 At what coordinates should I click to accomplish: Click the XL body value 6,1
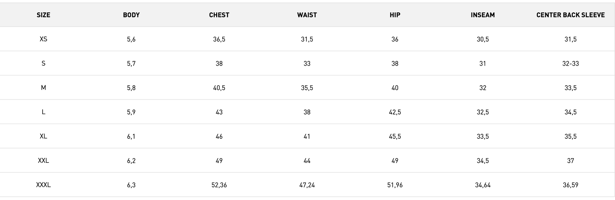(x=131, y=136)
